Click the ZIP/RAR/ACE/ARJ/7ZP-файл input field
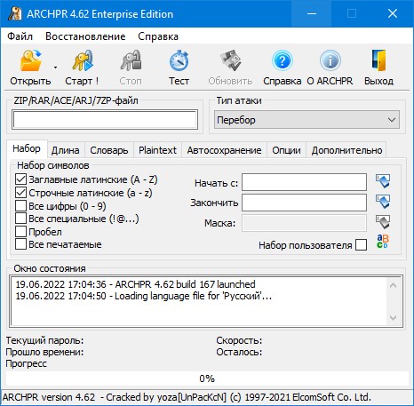Viewport: 414px width, 406px height. (x=105, y=120)
